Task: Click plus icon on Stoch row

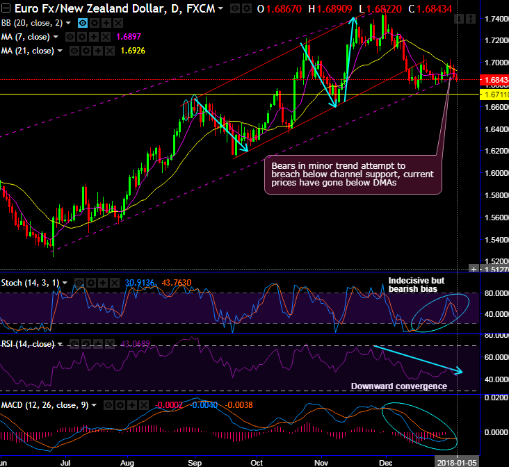Action: pos(103,283)
